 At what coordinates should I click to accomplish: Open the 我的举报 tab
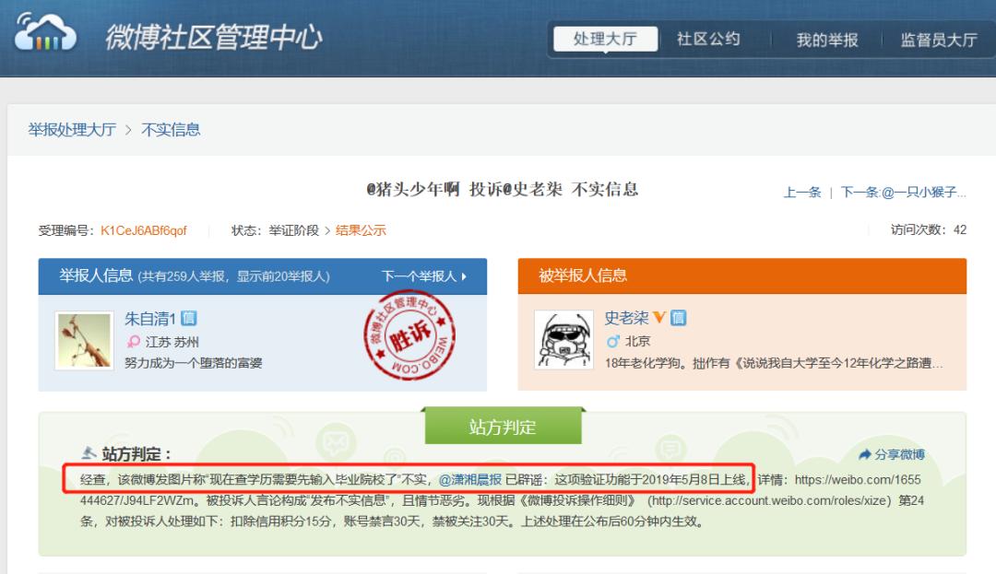click(827, 40)
